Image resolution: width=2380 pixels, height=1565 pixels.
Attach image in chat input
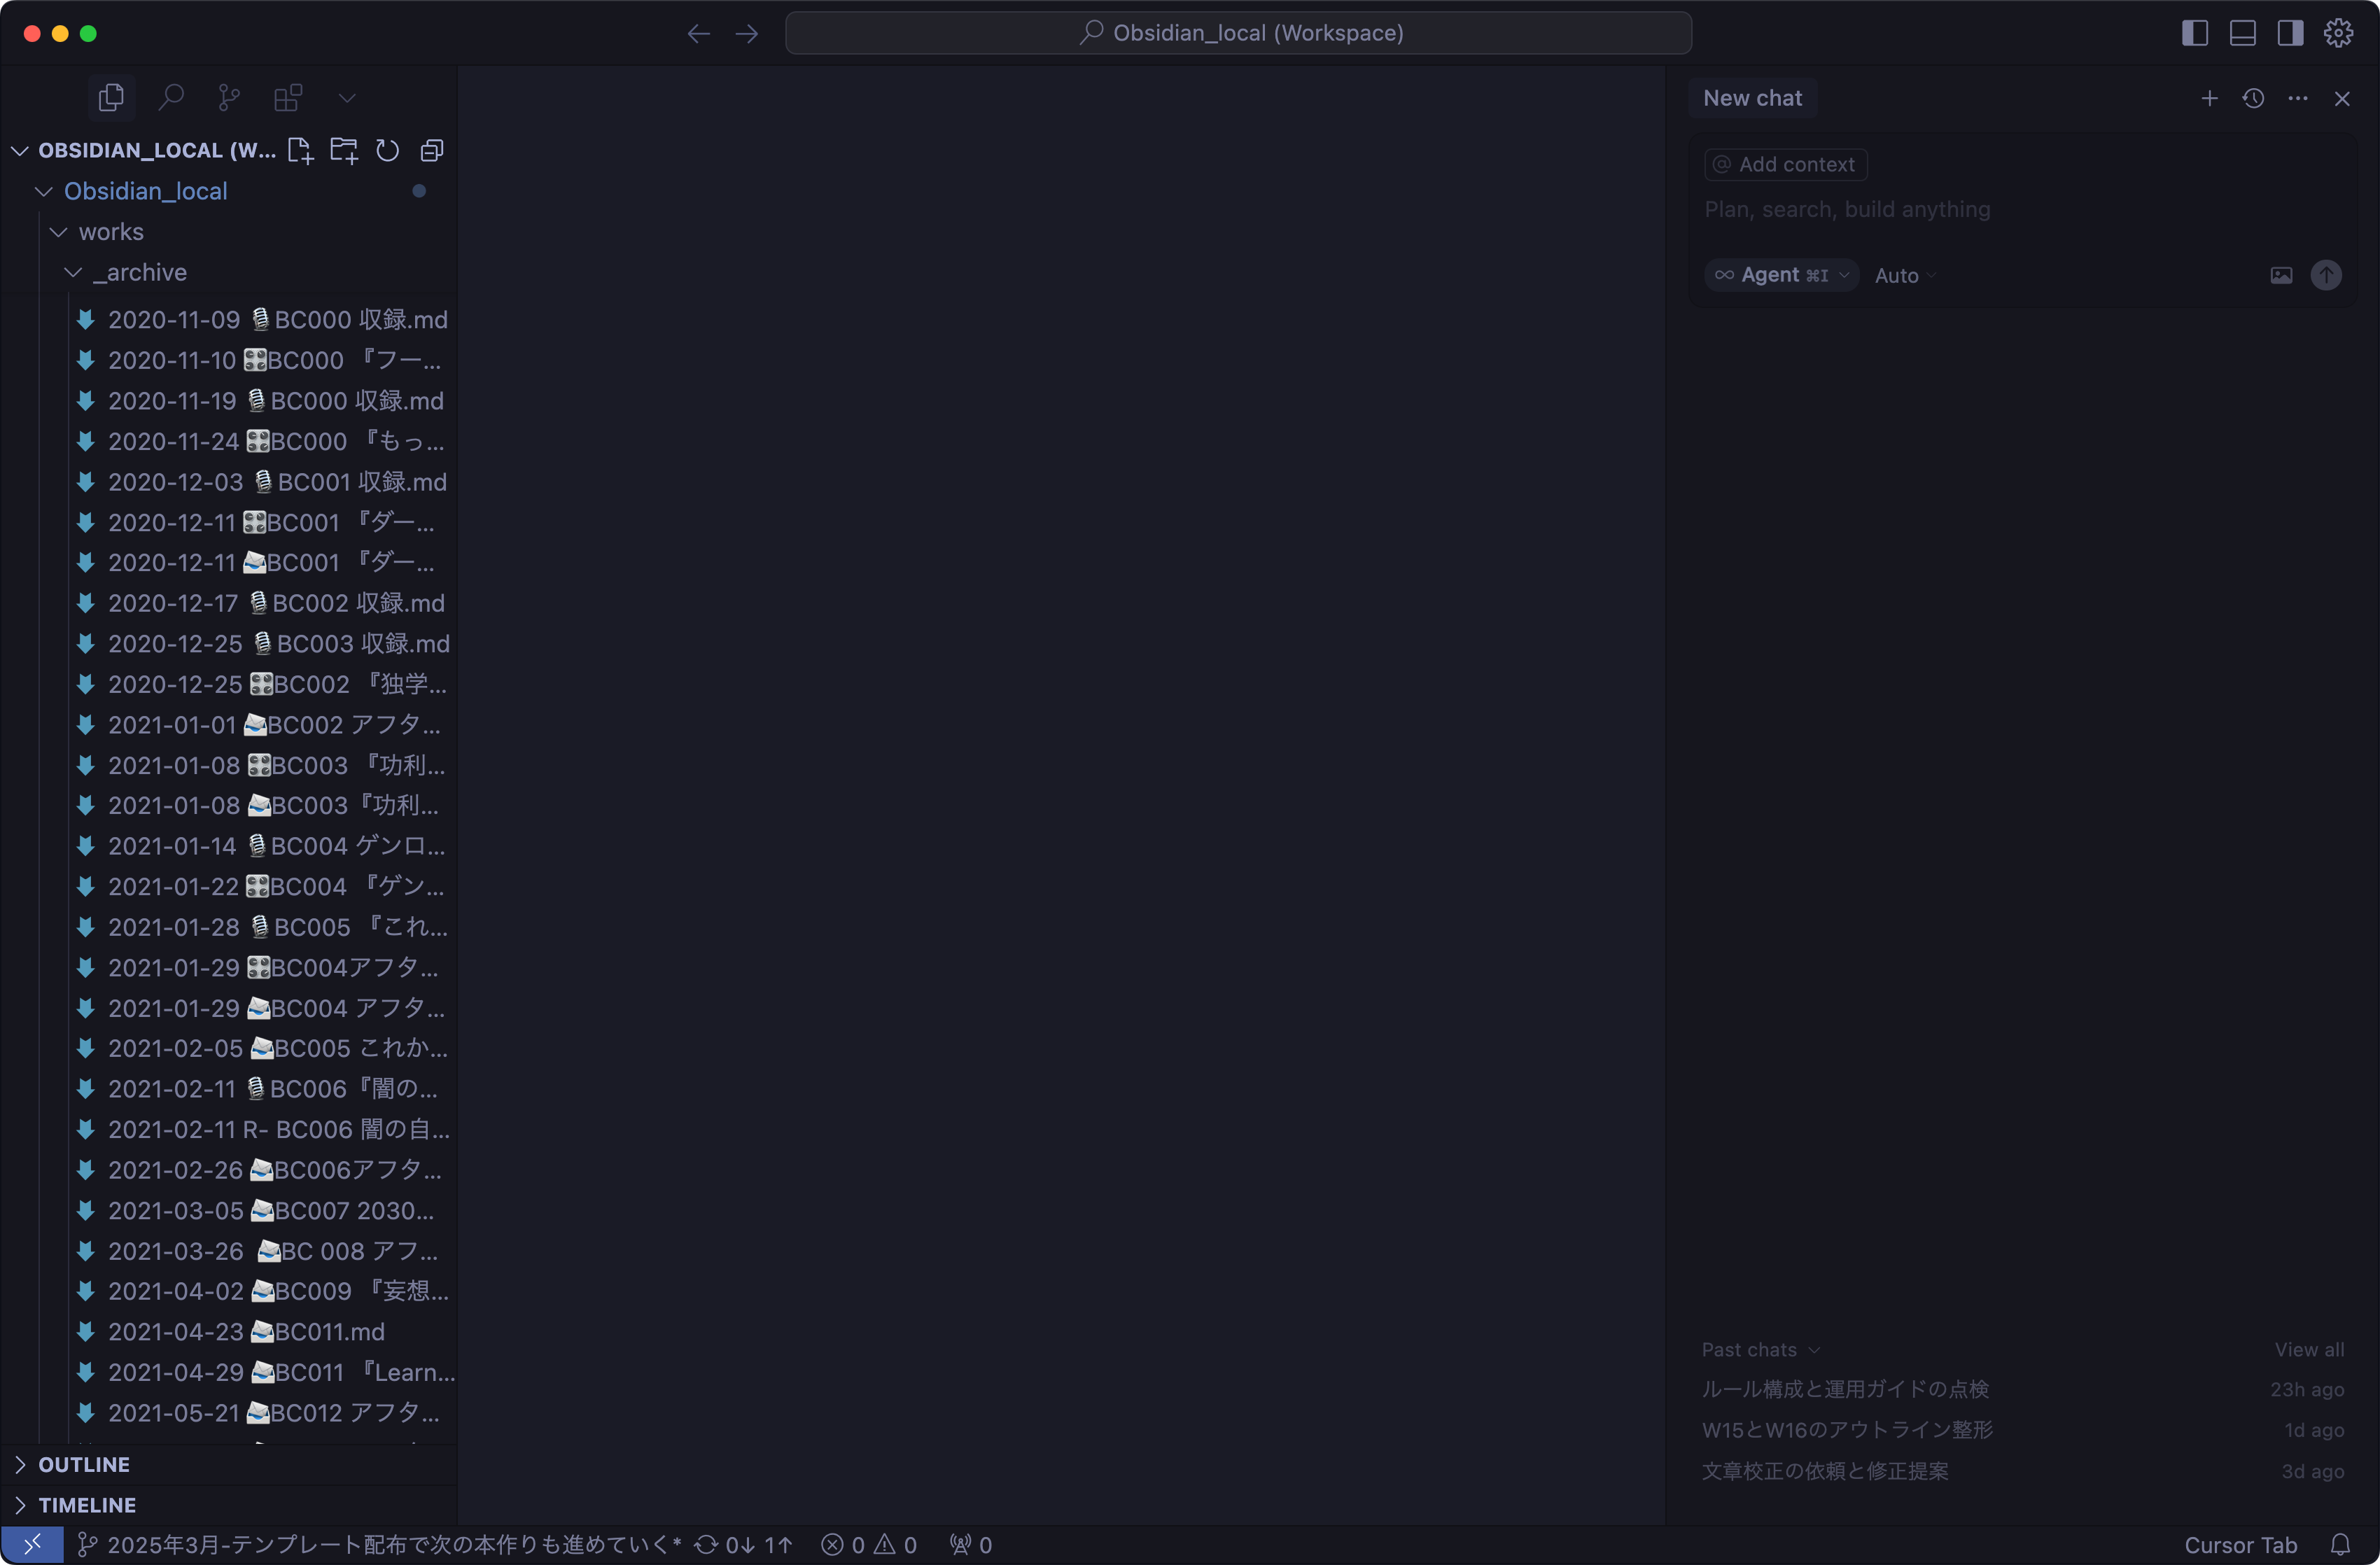[x=2281, y=275]
